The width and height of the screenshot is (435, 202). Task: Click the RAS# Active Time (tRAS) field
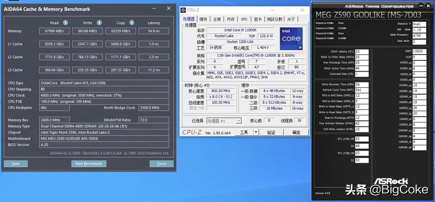click(x=362, y=68)
